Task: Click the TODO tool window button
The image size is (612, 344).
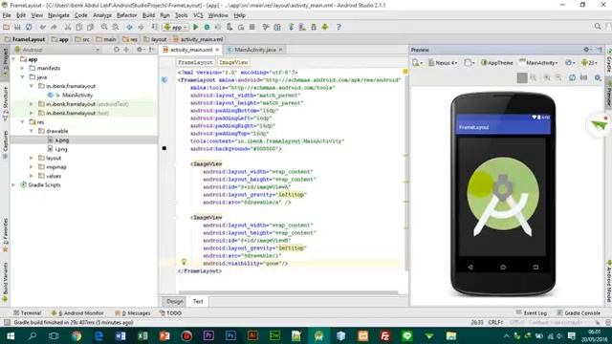Action: (170, 312)
